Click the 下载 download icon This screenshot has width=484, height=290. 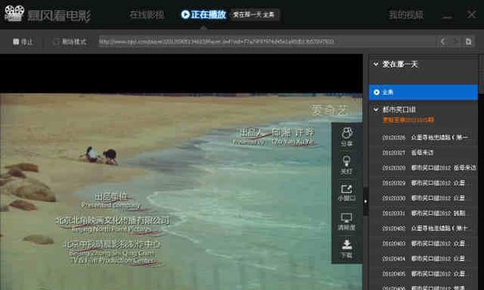[x=346, y=249]
